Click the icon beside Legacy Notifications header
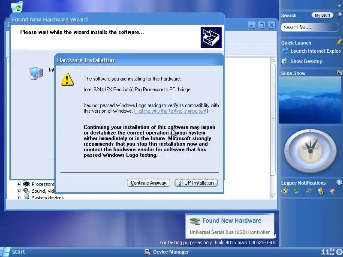 (339, 182)
